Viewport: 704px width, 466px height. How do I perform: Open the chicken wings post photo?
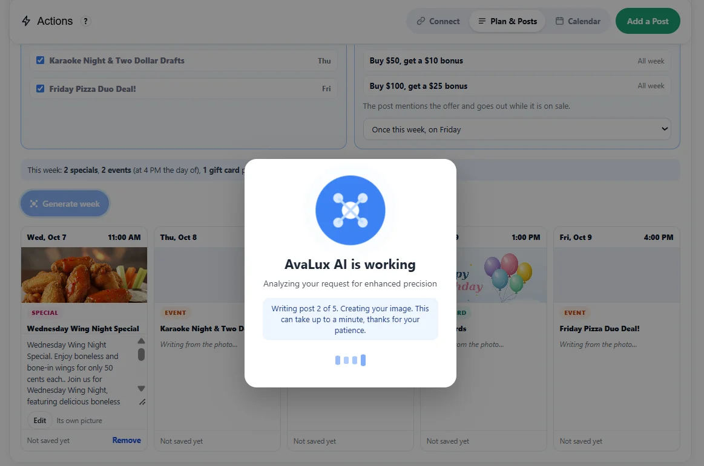coord(84,275)
